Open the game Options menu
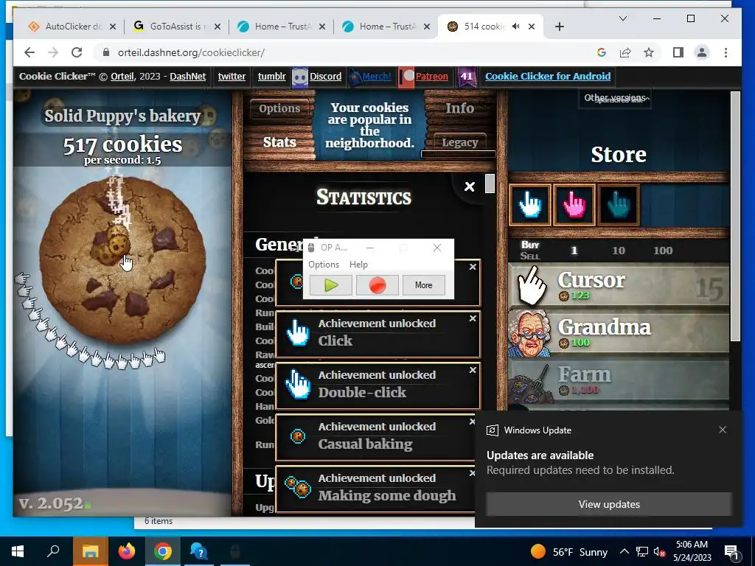The height and width of the screenshot is (566, 755). (x=279, y=109)
